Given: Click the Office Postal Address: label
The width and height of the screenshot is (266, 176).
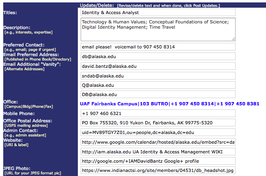Looking at the screenshot, I should pos(28,121).
